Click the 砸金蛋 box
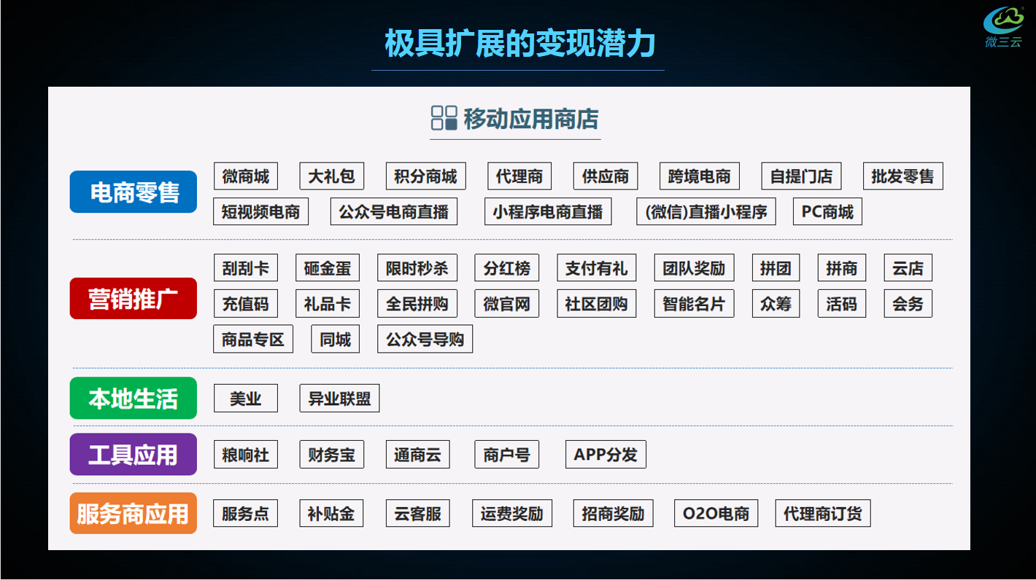1036x580 pixels. [328, 267]
